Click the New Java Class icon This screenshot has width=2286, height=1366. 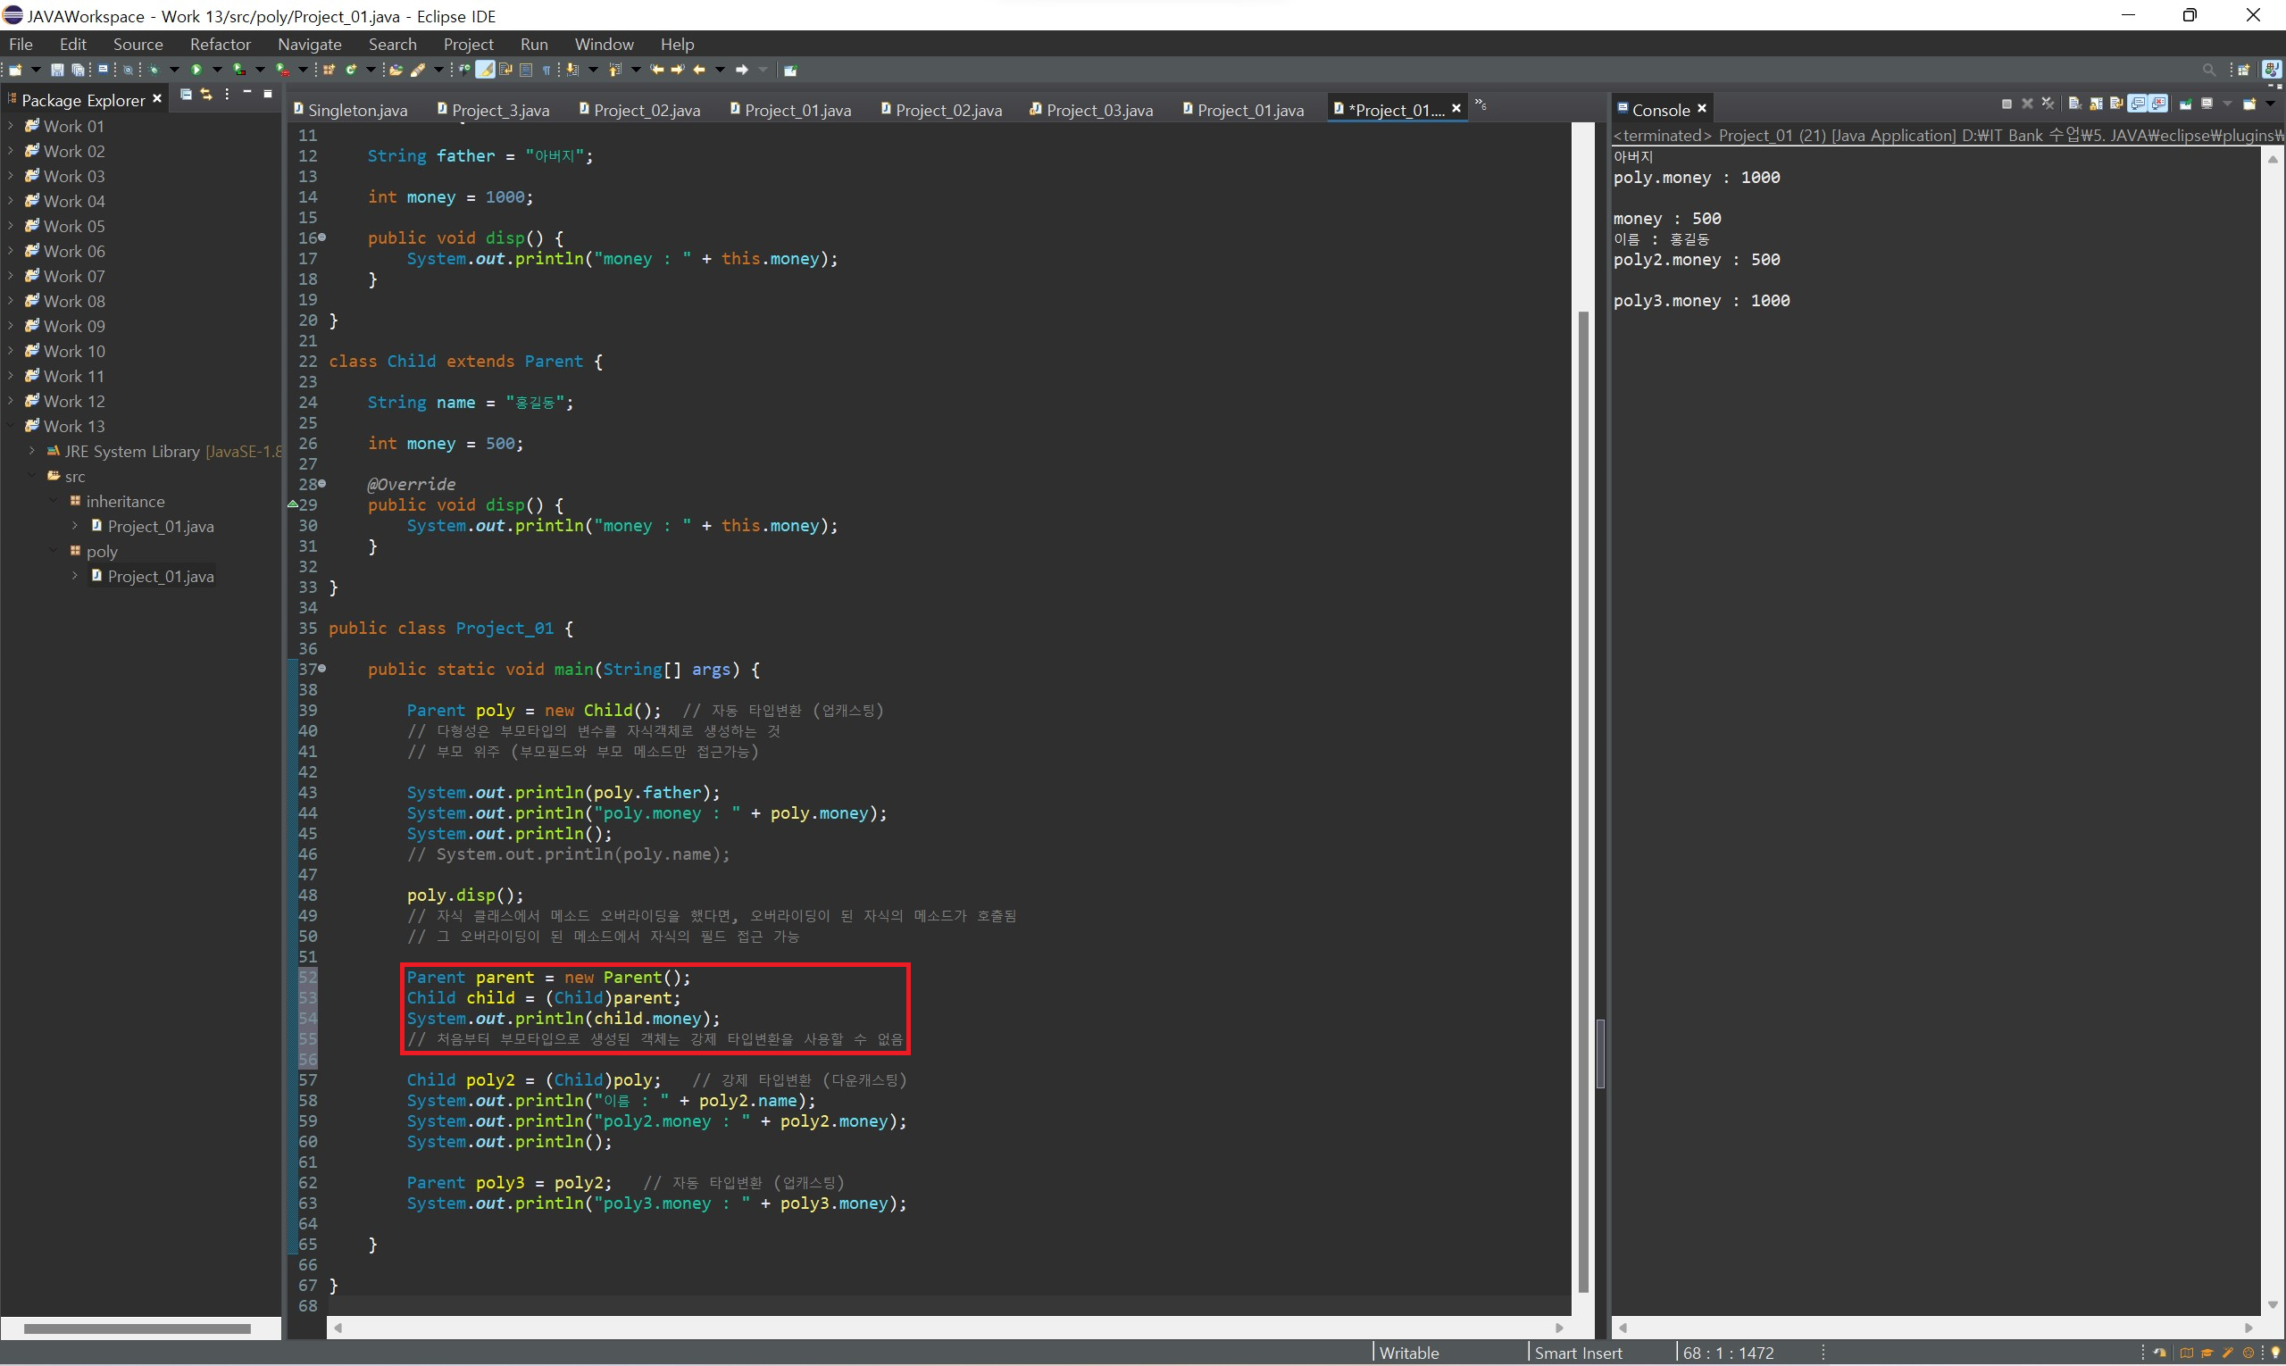[x=351, y=70]
